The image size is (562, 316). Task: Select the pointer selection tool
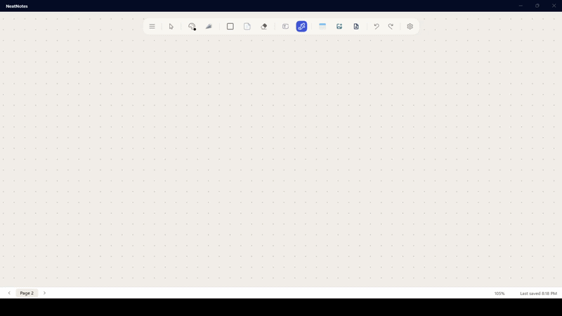pyautogui.click(x=171, y=27)
